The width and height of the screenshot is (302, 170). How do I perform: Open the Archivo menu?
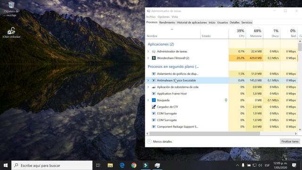pos(151,17)
